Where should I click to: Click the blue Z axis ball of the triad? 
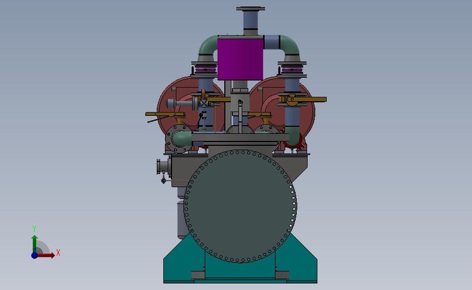[34, 255]
